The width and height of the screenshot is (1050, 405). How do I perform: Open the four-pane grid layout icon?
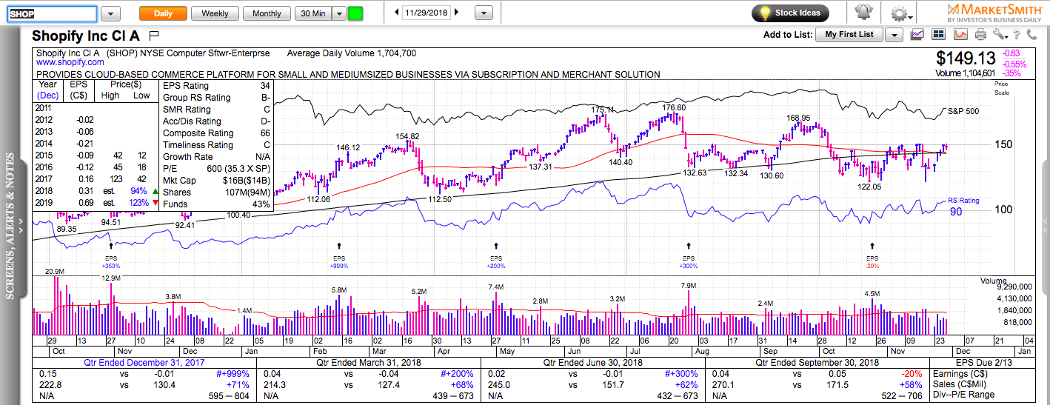pyautogui.click(x=939, y=34)
